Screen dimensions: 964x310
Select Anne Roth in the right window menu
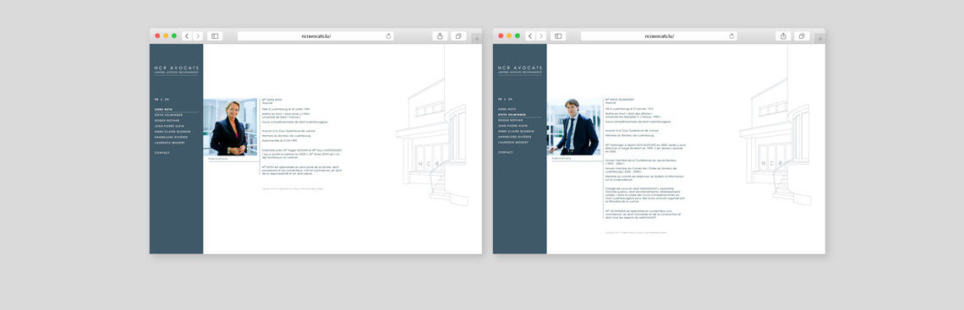(x=507, y=109)
